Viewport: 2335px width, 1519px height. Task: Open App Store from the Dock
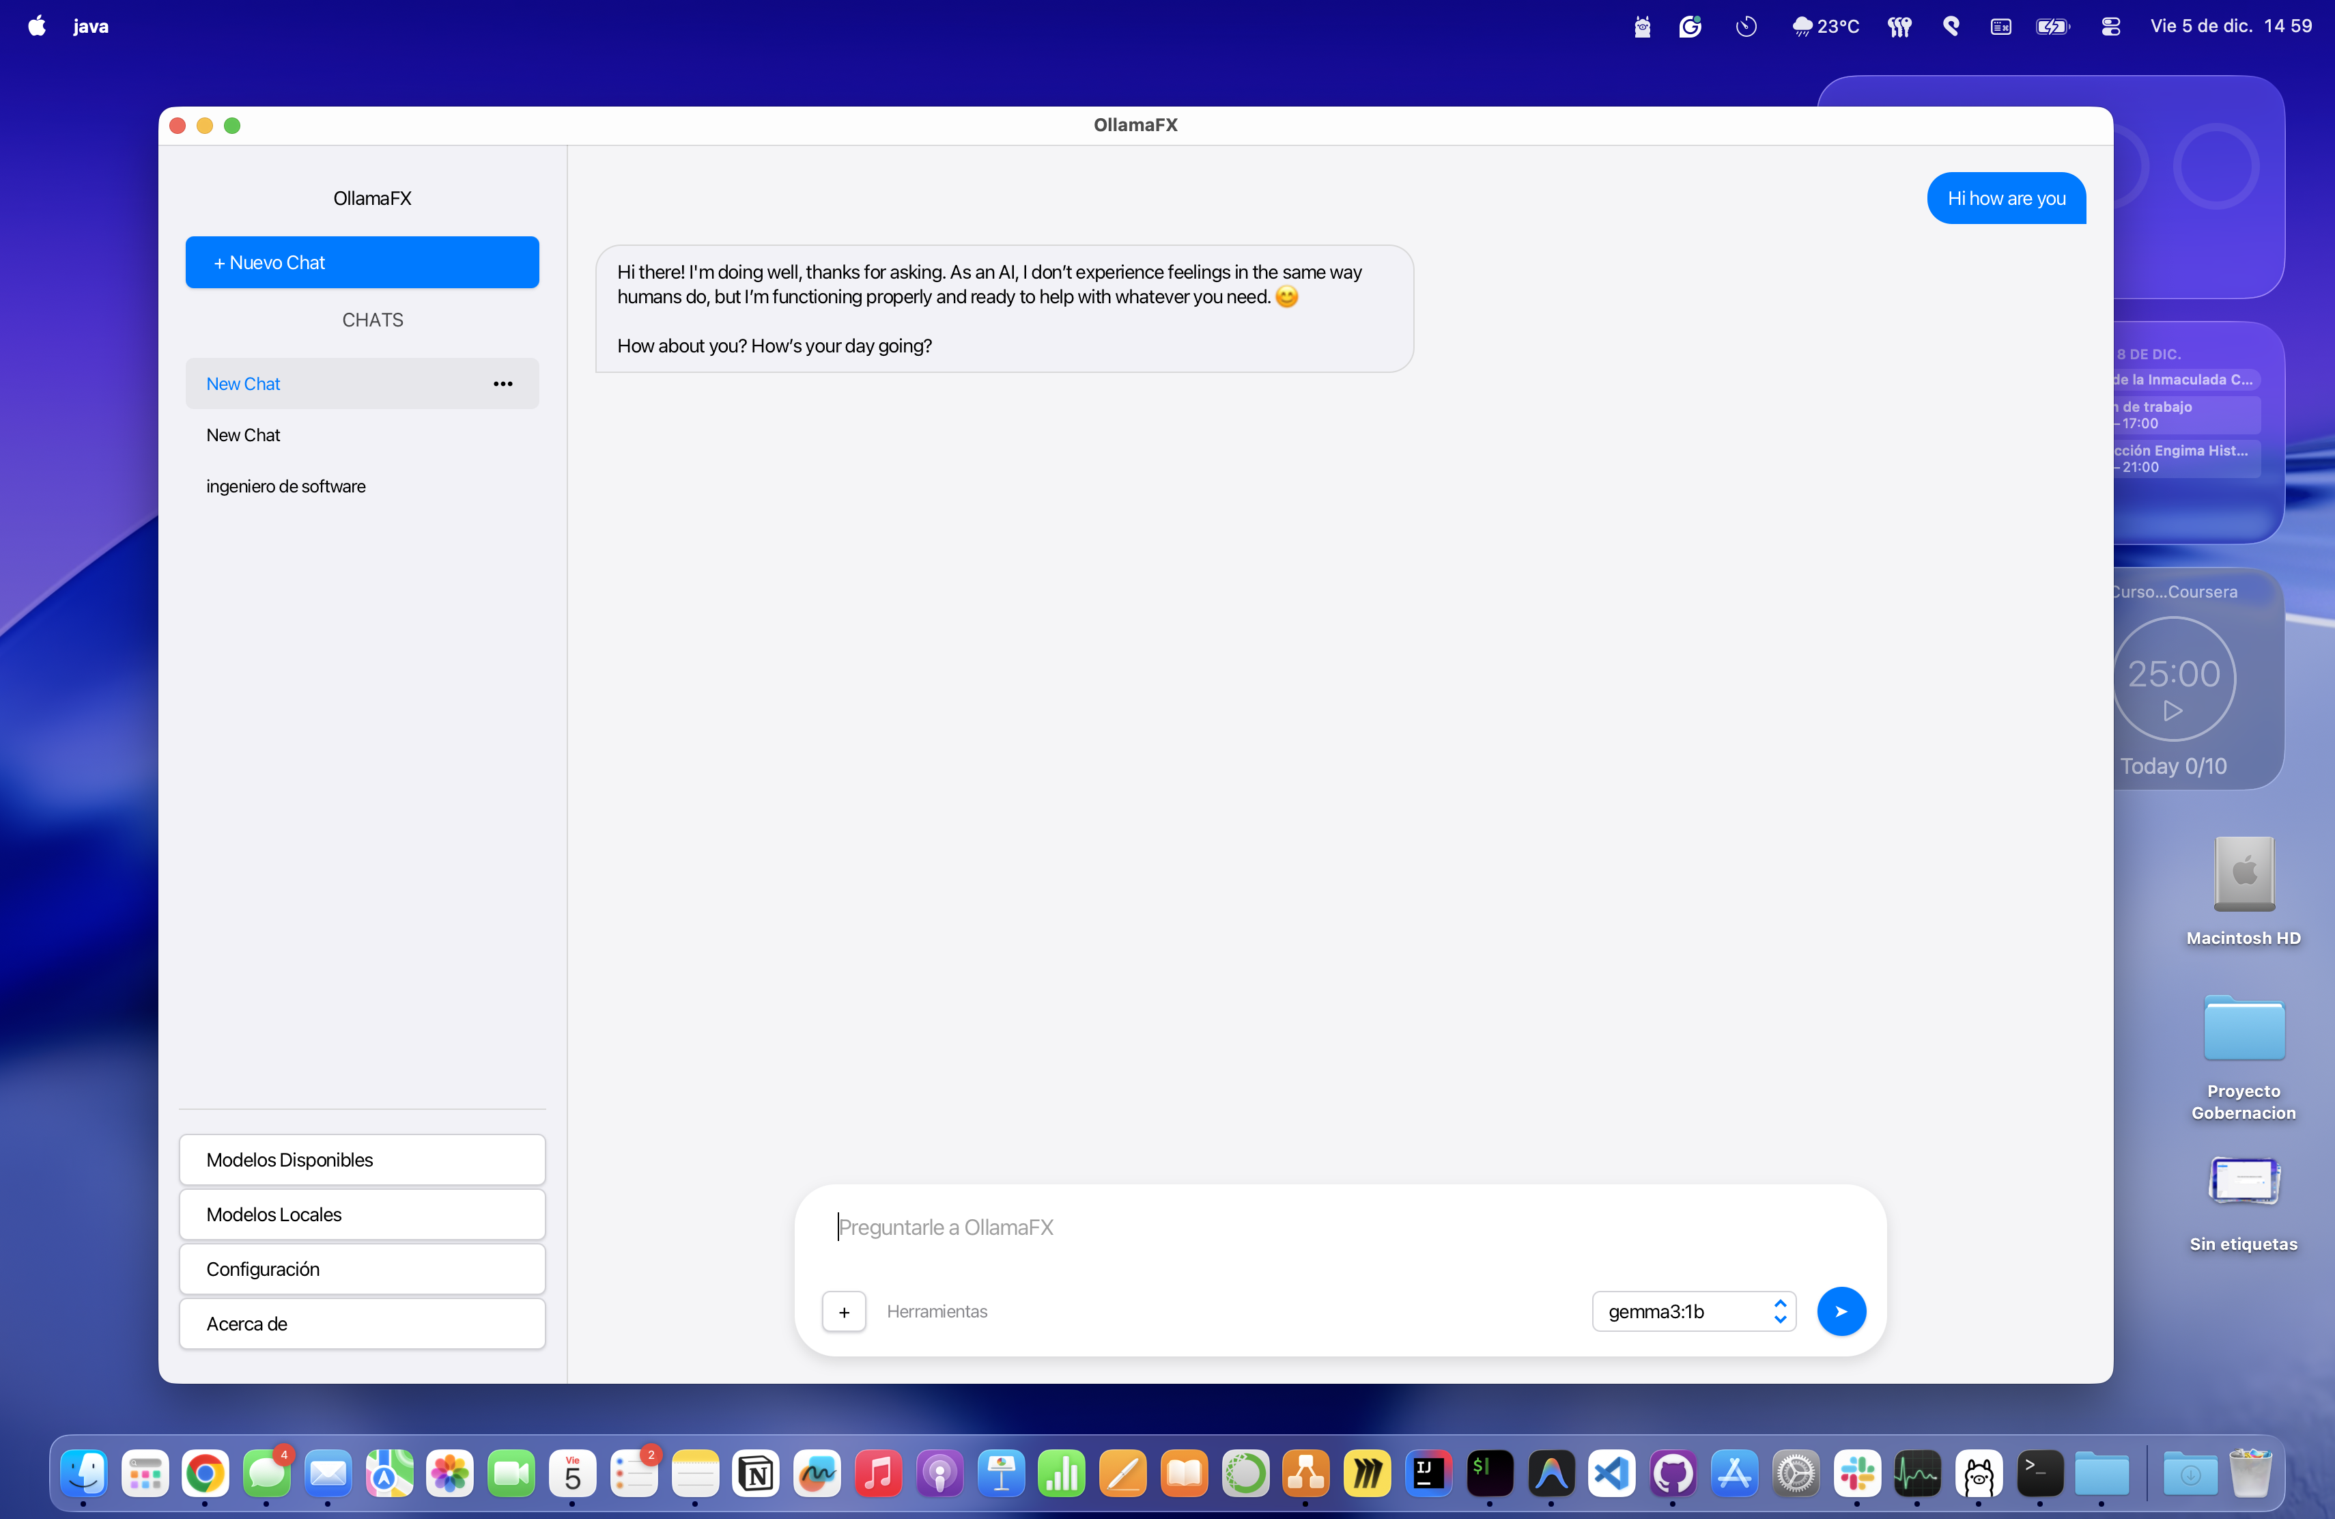click(x=1735, y=1473)
